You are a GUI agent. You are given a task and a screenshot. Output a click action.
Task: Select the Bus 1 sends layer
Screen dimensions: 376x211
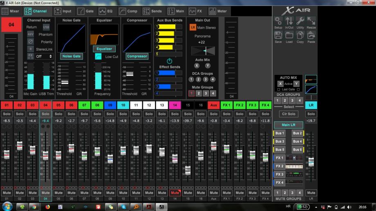click(279, 133)
